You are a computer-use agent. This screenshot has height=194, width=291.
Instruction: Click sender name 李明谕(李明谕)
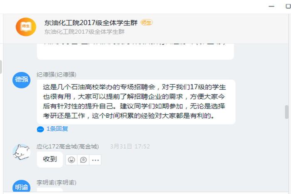coord(57,182)
